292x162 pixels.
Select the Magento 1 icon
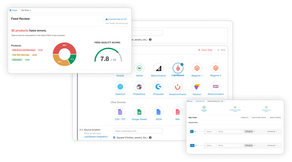[197, 68]
